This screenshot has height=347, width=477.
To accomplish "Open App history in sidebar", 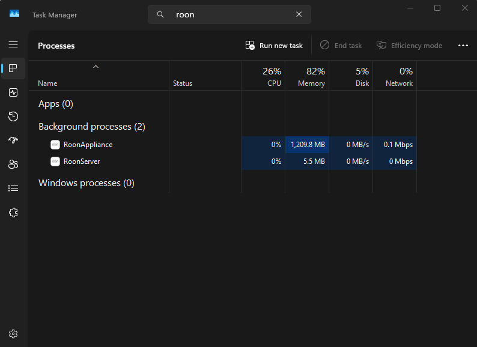I will pos(13,116).
